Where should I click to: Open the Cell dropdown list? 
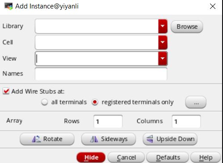coord(163,42)
